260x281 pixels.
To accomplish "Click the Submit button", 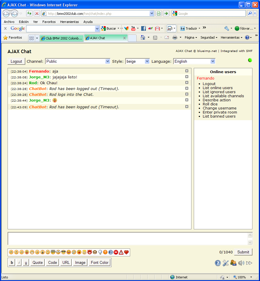I will pos(243,252).
